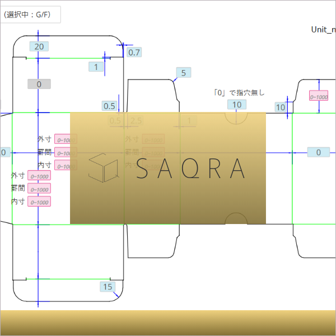Click the SAQRA wordmark text
Image resolution: width=336 pixels, height=336 pixels.
point(190,169)
